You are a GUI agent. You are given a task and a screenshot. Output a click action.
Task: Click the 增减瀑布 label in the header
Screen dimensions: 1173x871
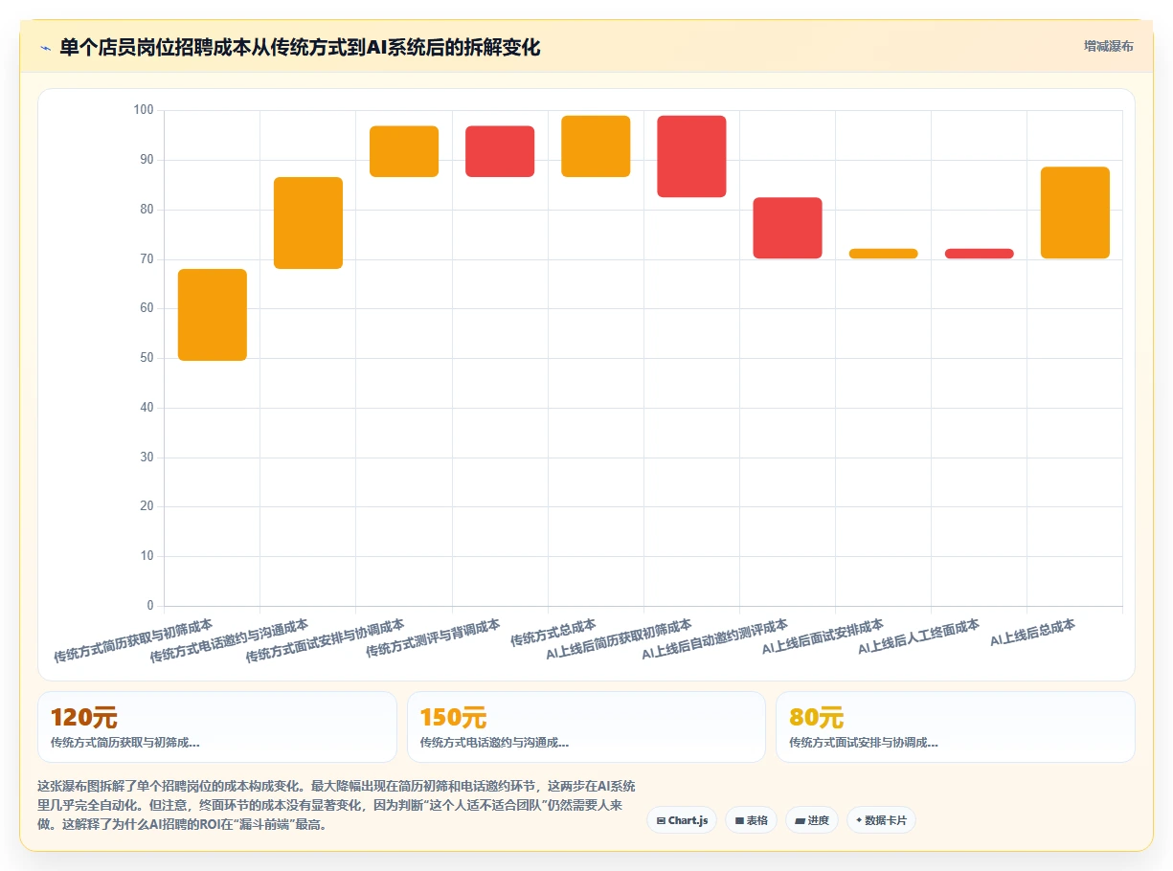point(1109,47)
